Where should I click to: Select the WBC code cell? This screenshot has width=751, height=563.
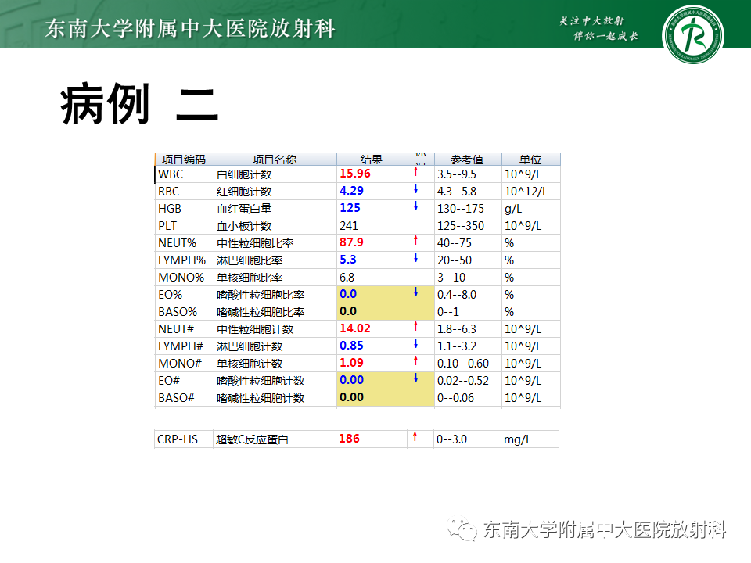pyautogui.click(x=185, y=174)
